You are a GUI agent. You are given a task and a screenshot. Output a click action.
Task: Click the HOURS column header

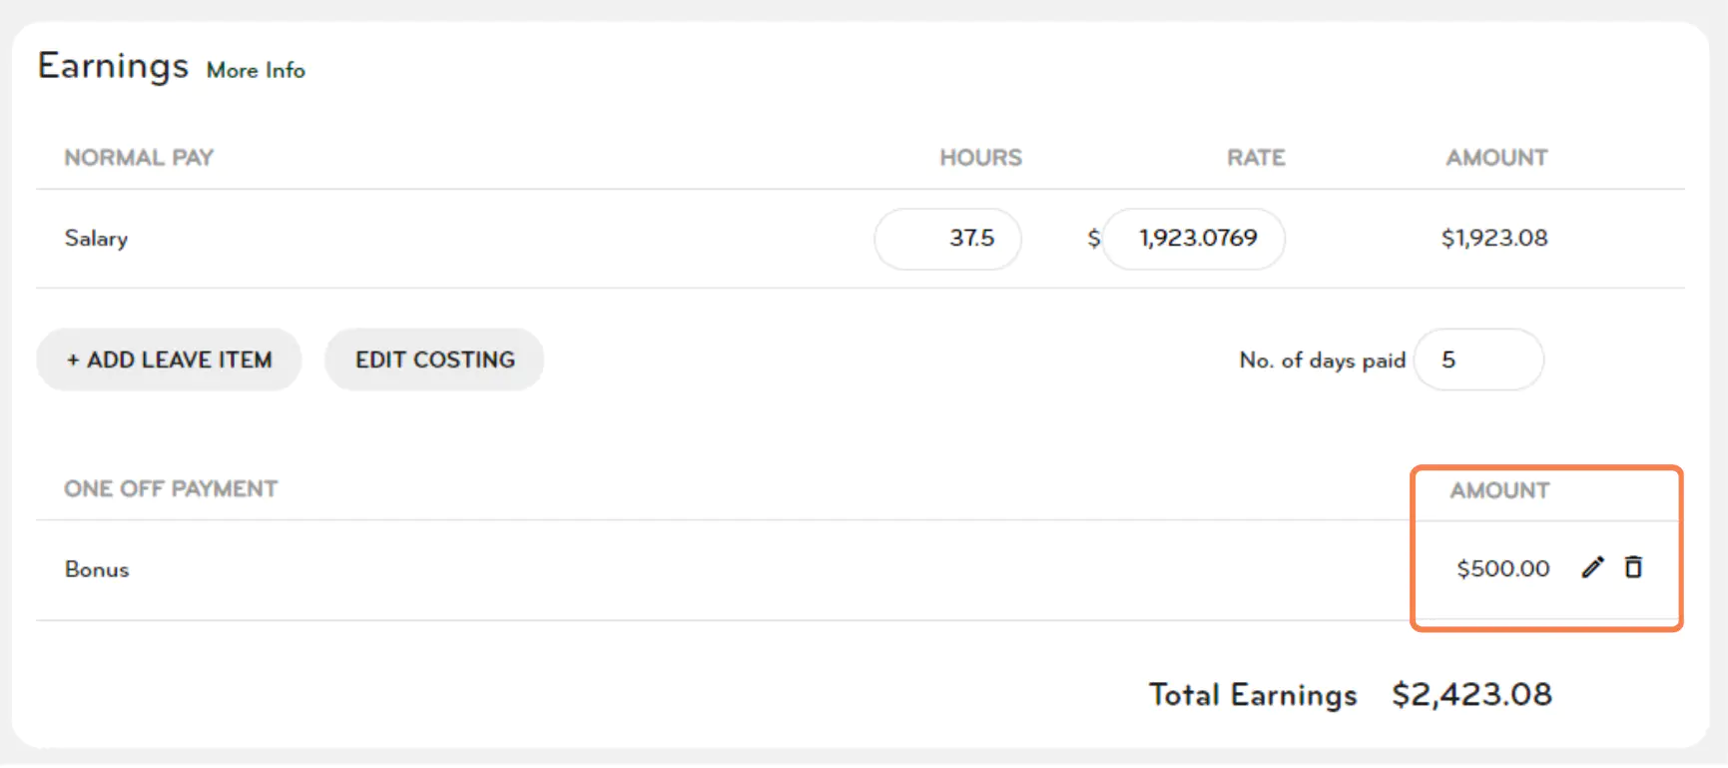coord(980,158)
